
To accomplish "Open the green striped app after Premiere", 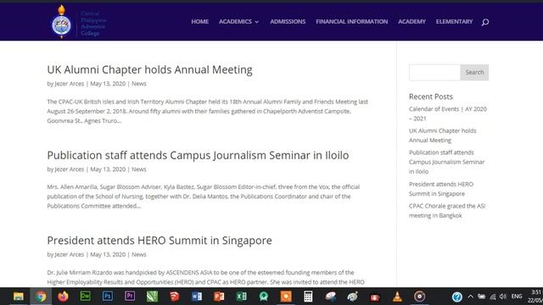I will pos(152,297).
